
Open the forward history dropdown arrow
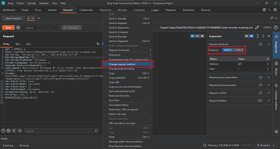56,28
